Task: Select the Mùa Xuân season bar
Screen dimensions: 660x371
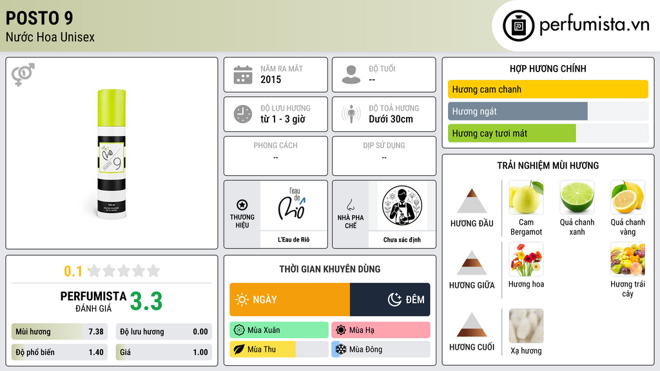Action: pos(279,330)
